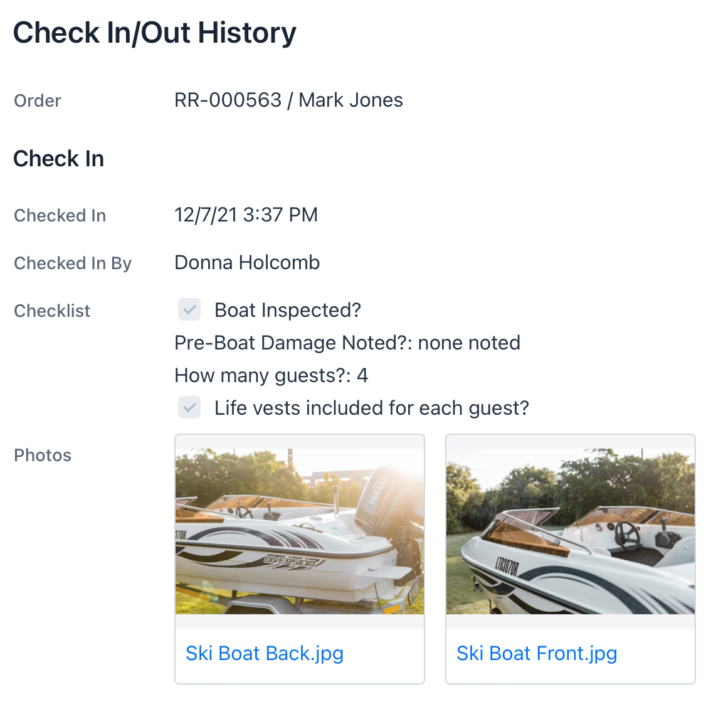Click the Checklist field label
The width and height of the screenshot is (711, 704).
[51, 311]
